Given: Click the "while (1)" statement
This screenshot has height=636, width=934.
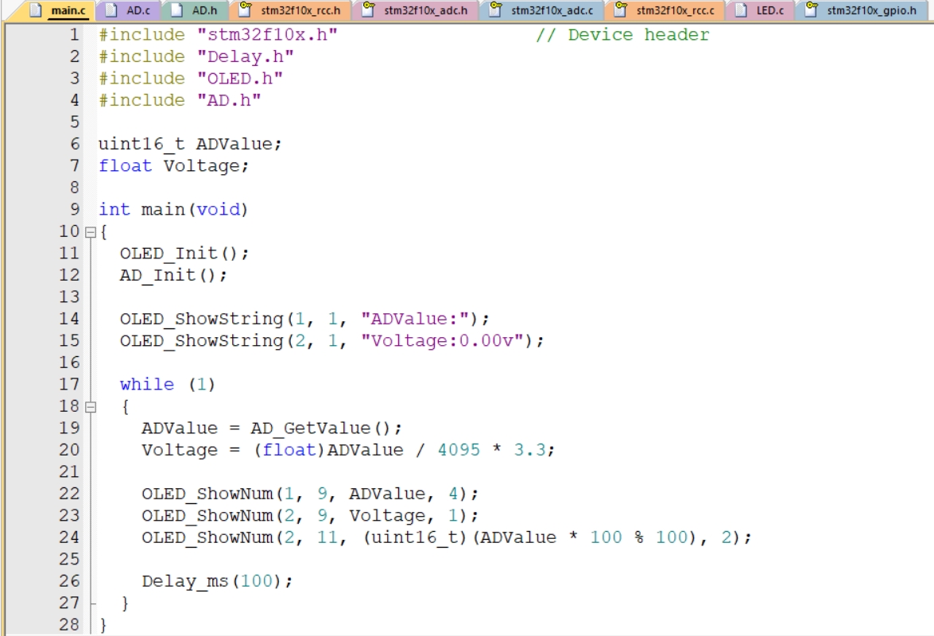Looking at the screenshot, I should click(x=168, y=384).
